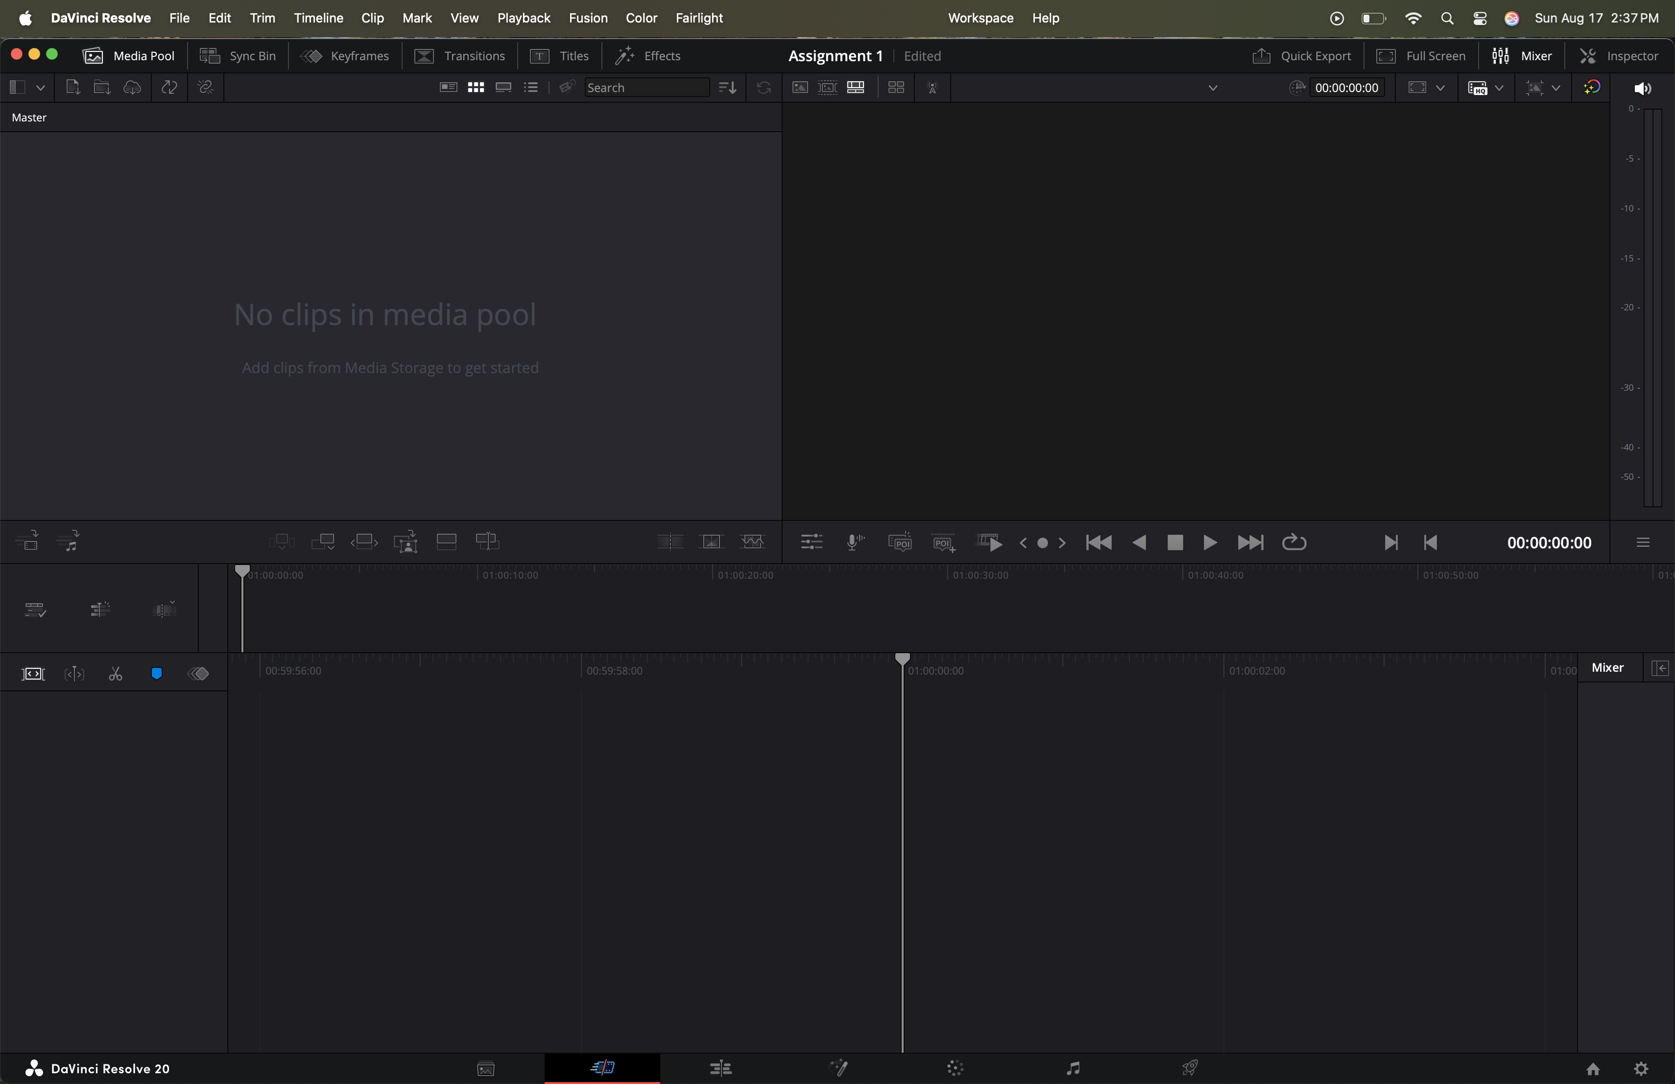Screen dimensions: 1675x1084
Task: Open the Fusion page icon
Action: (837, 1068)
